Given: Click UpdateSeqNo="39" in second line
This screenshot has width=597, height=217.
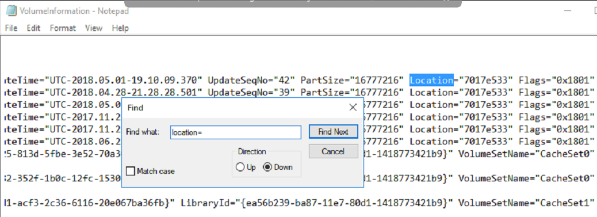Looking at the screenshot, I should click(x=251, y=92).
